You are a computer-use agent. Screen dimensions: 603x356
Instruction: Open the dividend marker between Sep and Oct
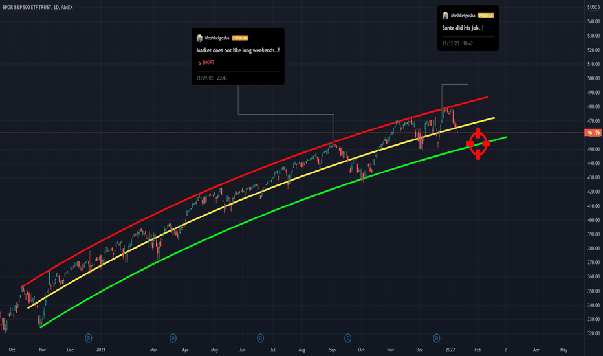347,339
